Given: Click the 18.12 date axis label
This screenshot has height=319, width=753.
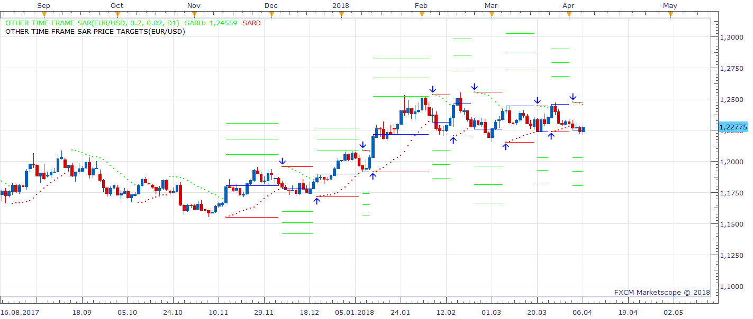Looking at the screenshot, I should pyautogui.click(x=310, y=312).
